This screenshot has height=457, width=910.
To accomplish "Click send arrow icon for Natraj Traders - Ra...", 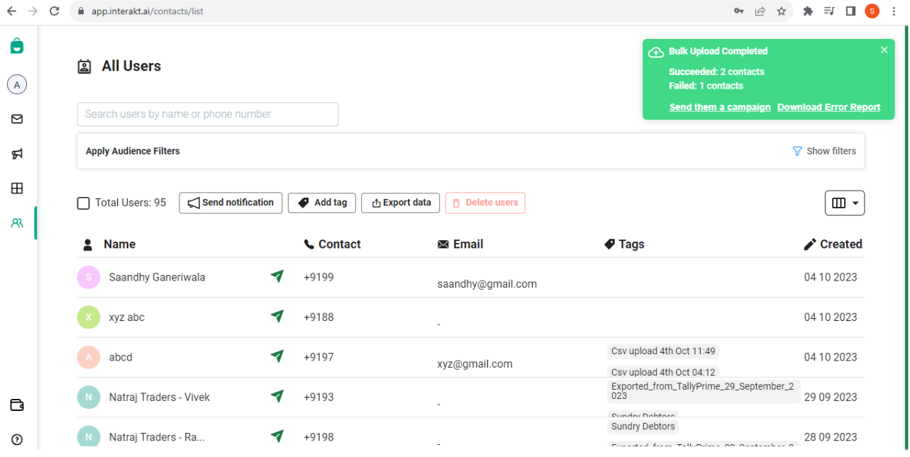I will [277, 436].
